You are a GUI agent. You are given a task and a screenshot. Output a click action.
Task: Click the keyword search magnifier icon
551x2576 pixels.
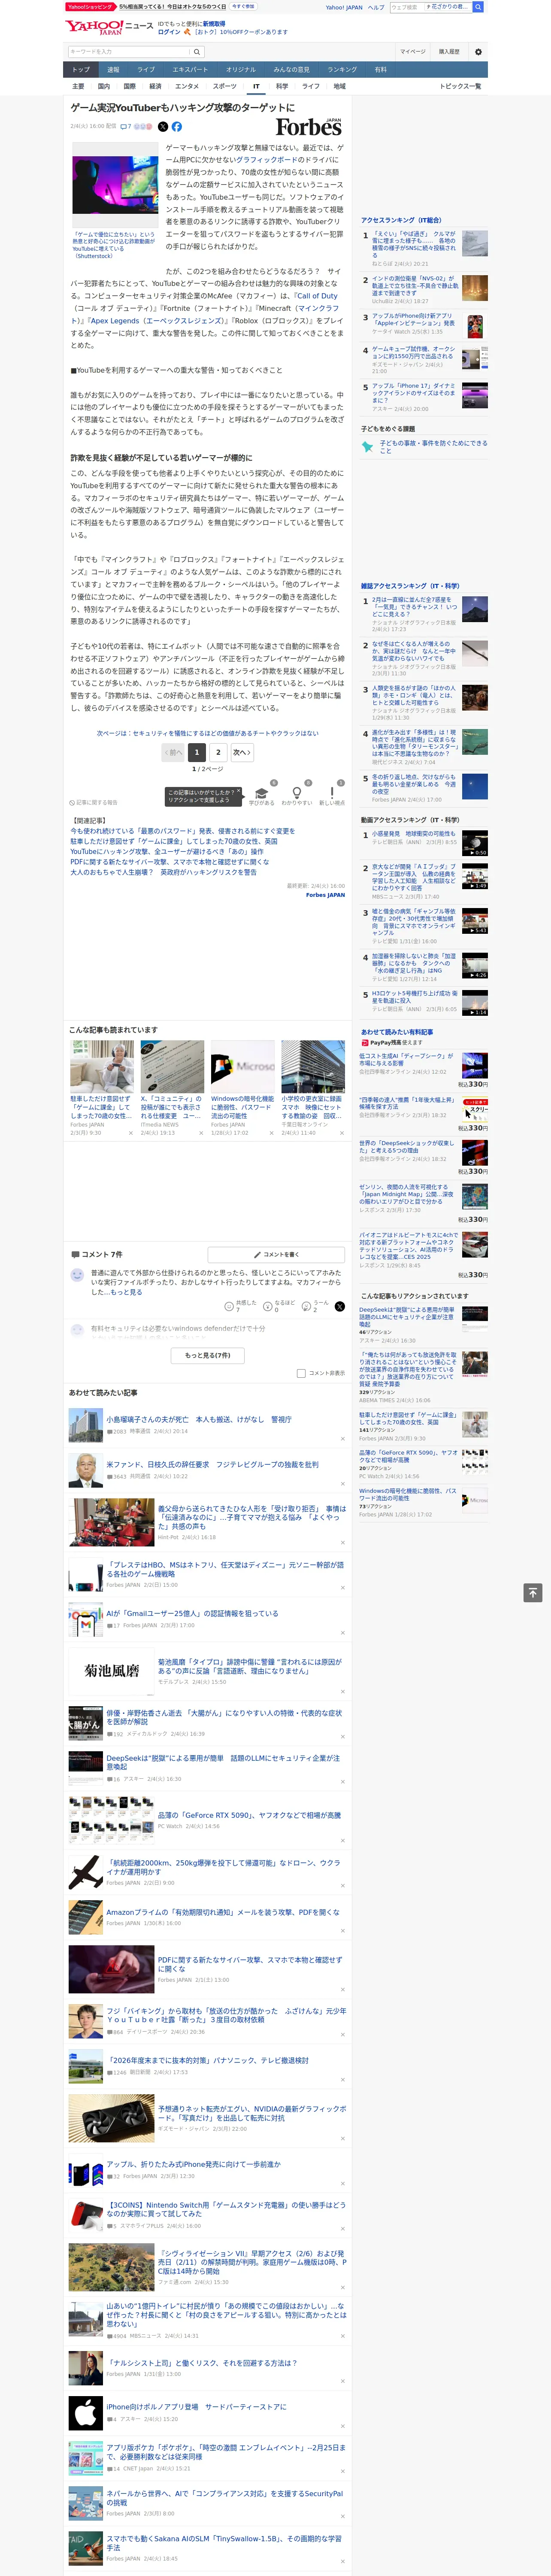(x=197, y=51)
